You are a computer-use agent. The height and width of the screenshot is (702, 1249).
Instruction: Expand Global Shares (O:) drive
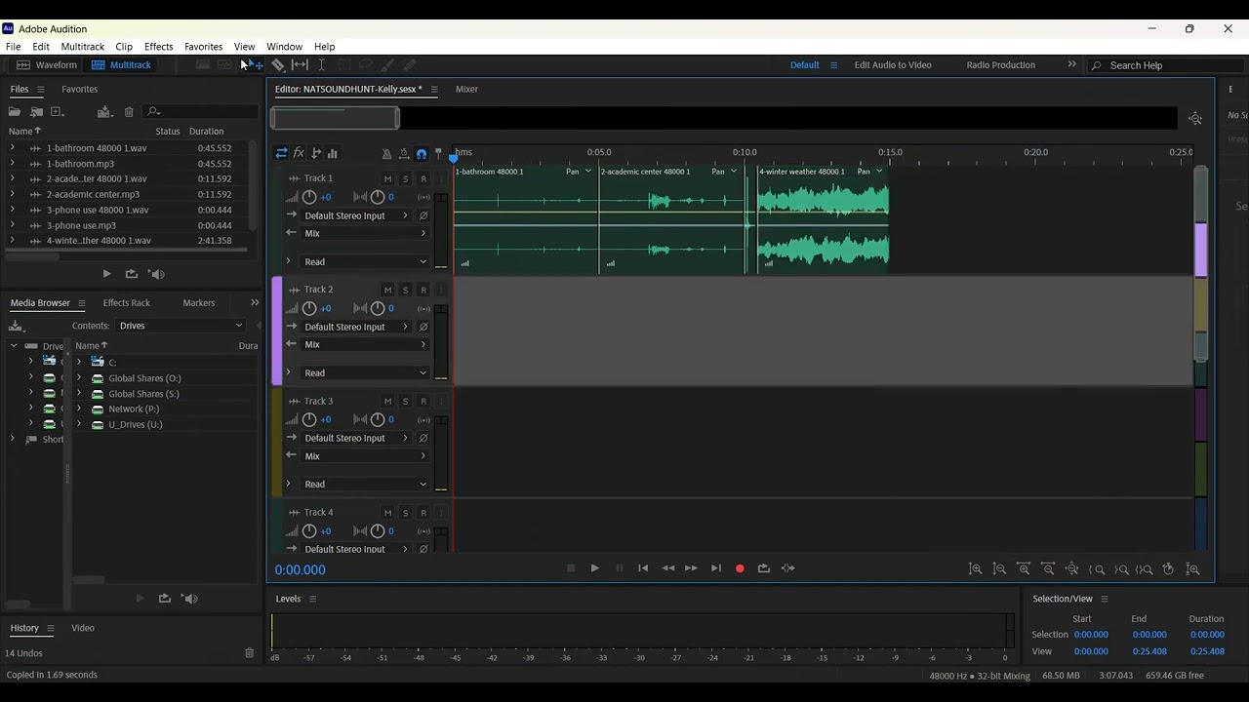pyautogui.click(x=79, y=378)
